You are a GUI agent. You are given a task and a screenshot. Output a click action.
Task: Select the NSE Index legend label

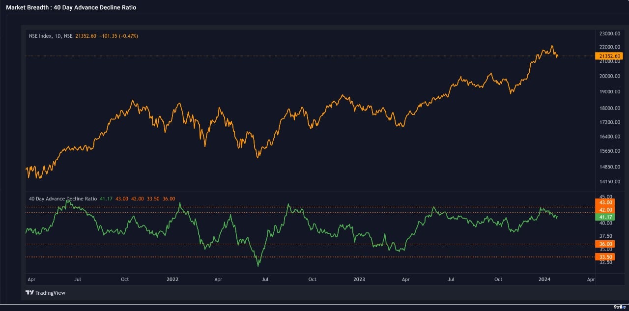pyautogui.click(x=50, y=36)
